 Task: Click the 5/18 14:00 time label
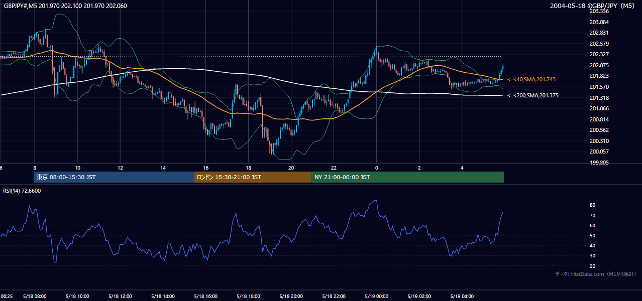163,296
